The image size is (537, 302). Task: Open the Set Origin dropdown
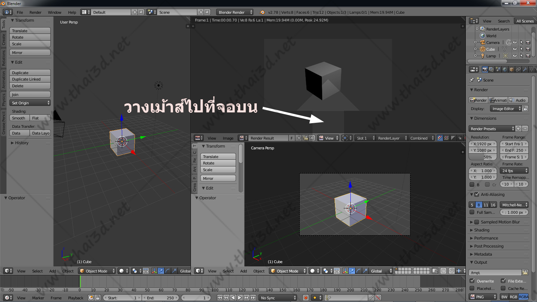30,103
